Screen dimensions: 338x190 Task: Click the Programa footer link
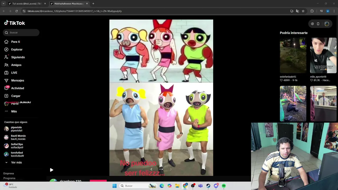coord(9,178)
